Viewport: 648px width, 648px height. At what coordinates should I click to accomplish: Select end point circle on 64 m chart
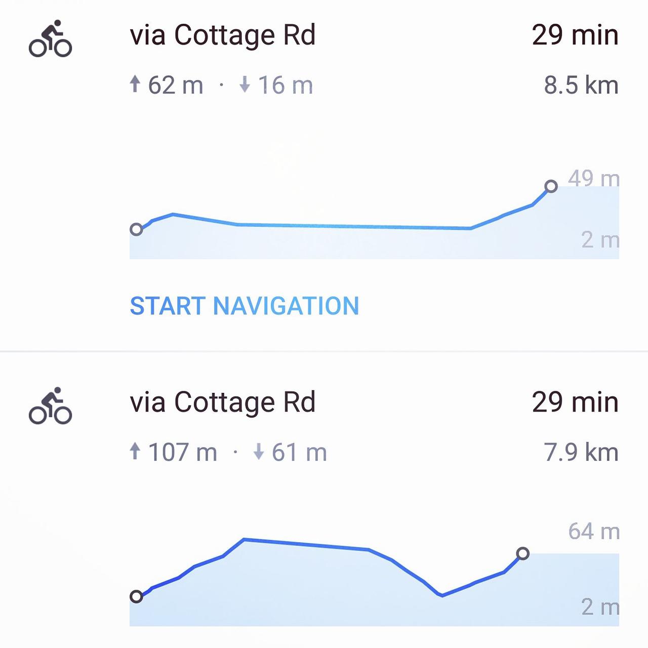tap(523, 553)
